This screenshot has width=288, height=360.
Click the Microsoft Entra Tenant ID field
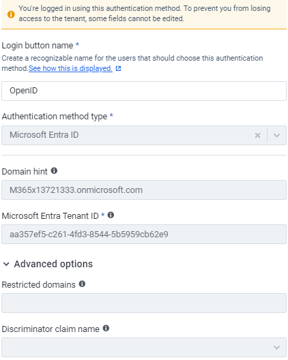[x=144, y=234]
